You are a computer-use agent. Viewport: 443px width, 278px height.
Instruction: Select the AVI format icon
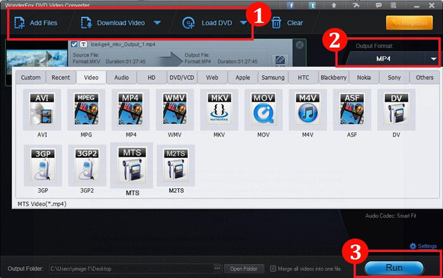[x=42, y=110]
